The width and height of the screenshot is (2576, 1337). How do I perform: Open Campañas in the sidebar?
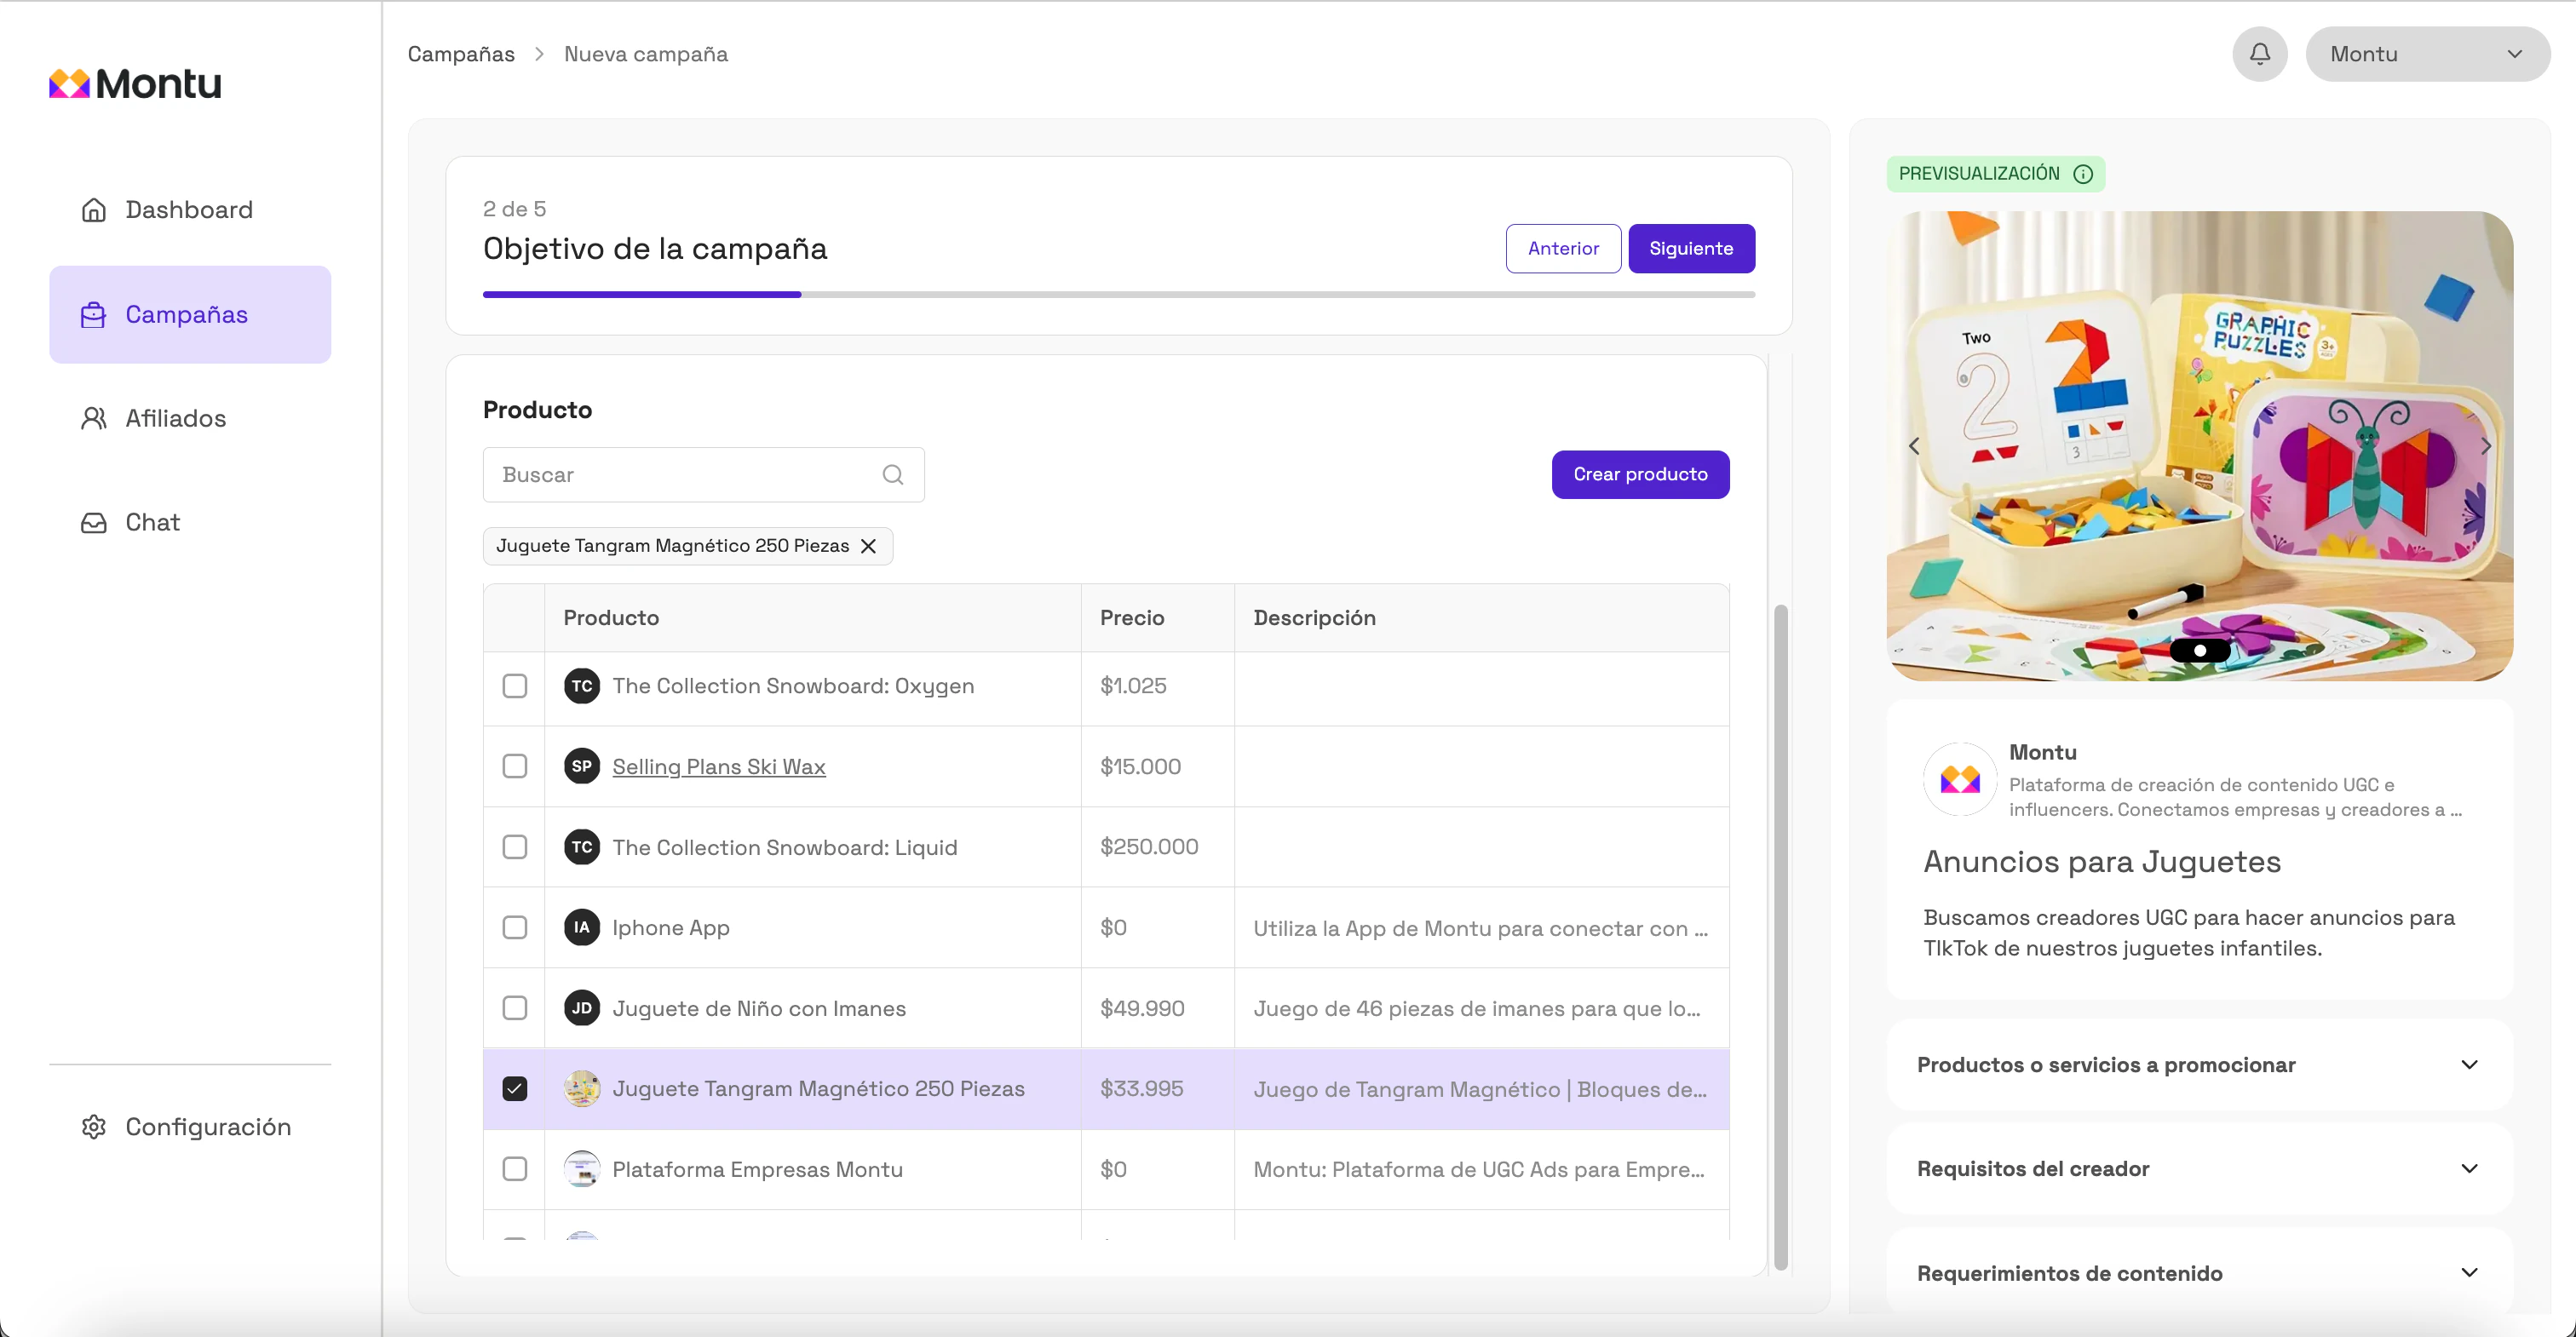click(x=190, y=314)
